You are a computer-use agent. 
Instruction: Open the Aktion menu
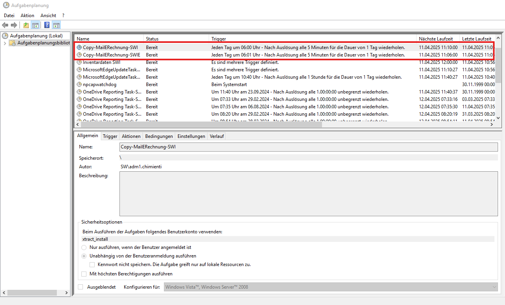(x=27, y=16)
